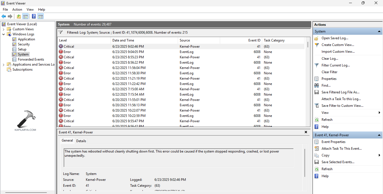
Task: Expand Applications and Services Logs node
Action: tap(3, 64)
